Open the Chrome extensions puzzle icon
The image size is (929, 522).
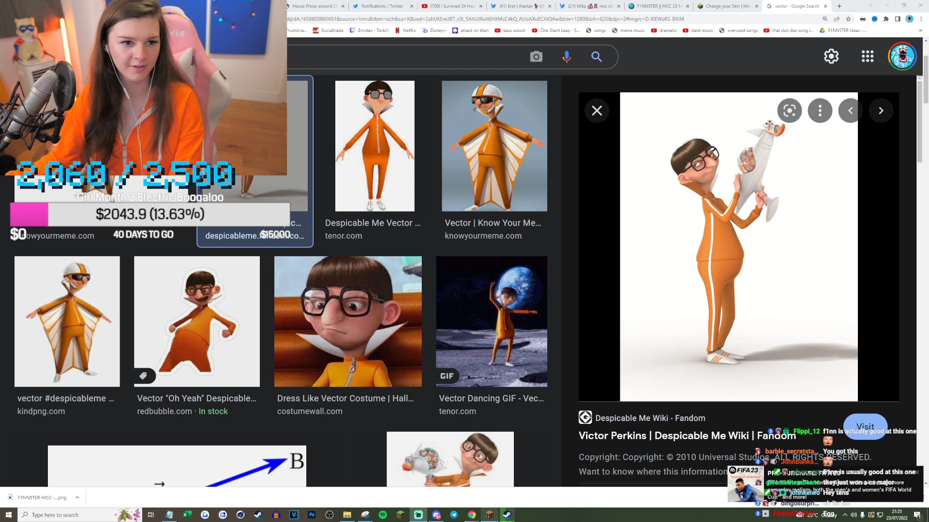coord(886,19)
